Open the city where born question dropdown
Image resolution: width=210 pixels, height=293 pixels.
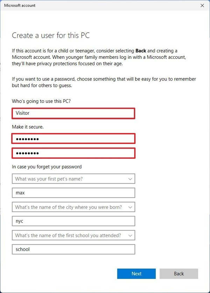(70, 207)
